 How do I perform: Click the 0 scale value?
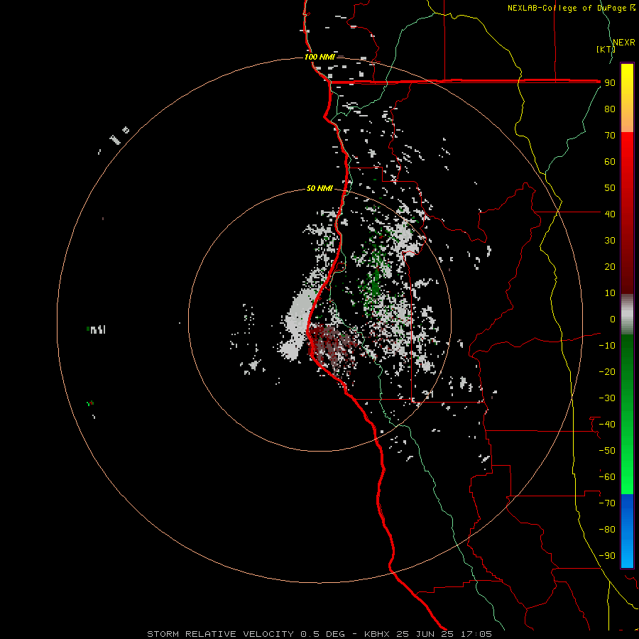[613, 319]
